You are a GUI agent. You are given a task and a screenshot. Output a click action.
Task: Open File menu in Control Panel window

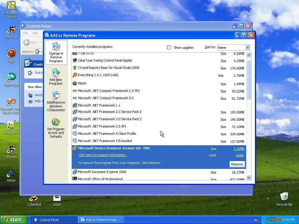[25, 33]
